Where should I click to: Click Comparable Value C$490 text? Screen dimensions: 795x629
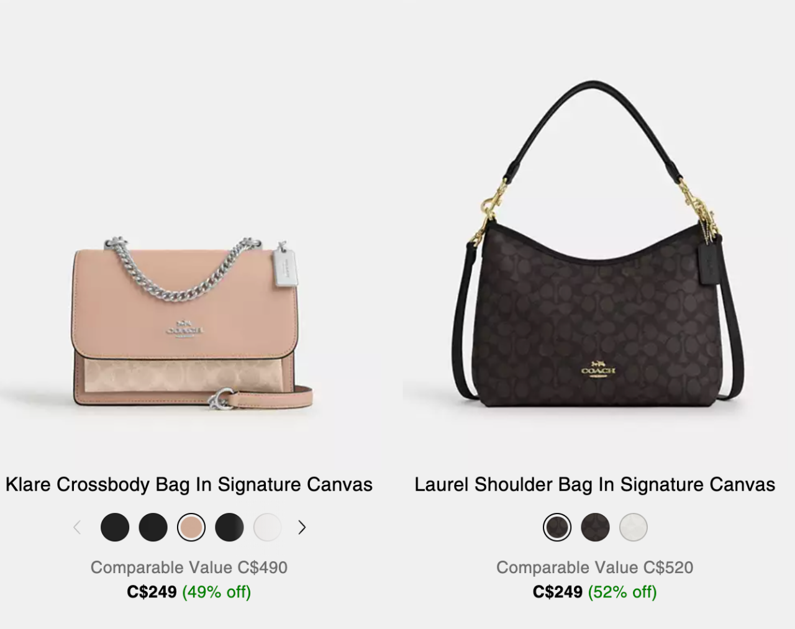pyautogui.click(x=189, y=567)
